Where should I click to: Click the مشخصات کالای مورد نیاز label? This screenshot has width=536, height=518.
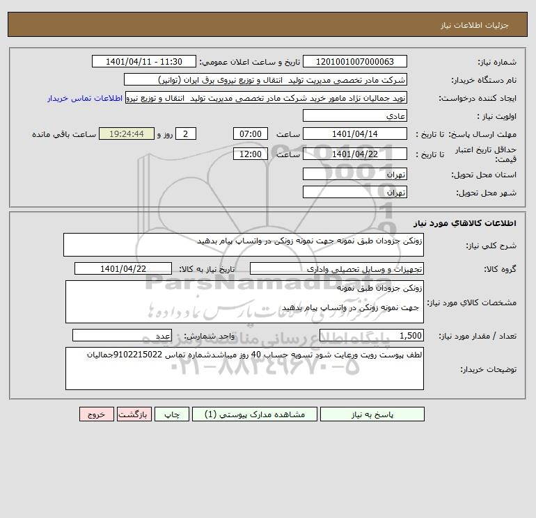coord(472,302)
